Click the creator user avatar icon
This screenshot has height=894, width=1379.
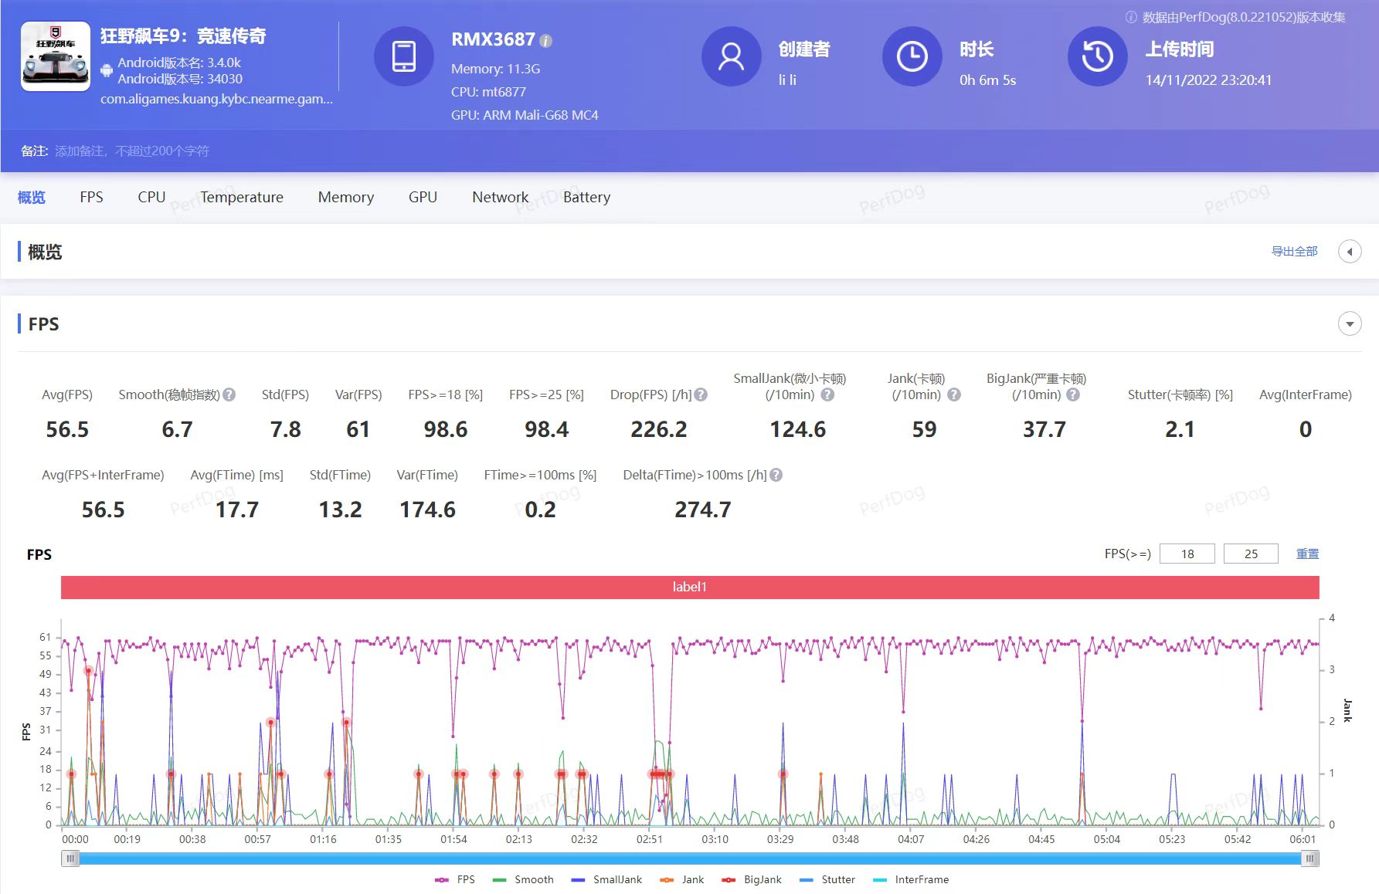[731, 56]
